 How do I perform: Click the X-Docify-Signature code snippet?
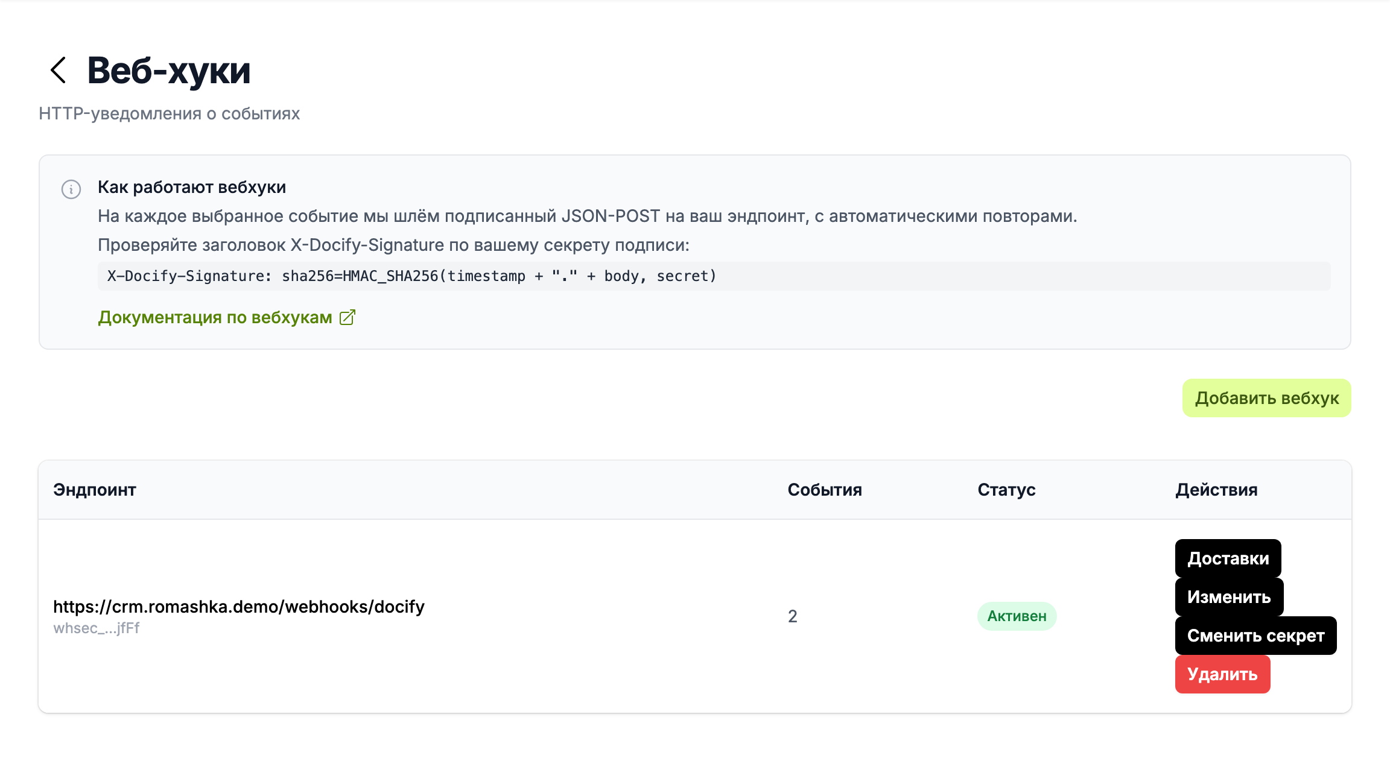[714, 276]
